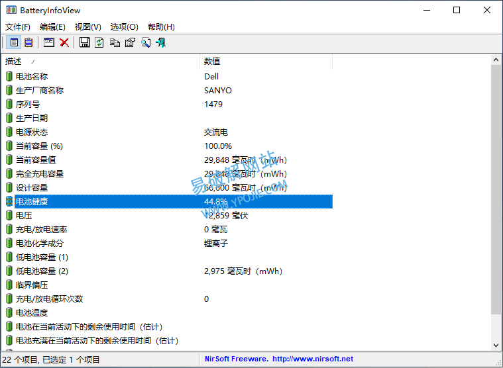Open the nirsoft.net website link

point(312,359)
